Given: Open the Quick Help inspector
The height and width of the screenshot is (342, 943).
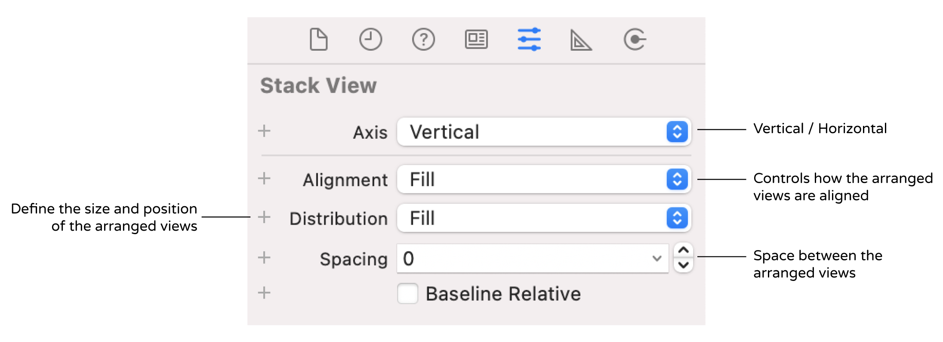Looking at the screenshot, I should [423, 40].
